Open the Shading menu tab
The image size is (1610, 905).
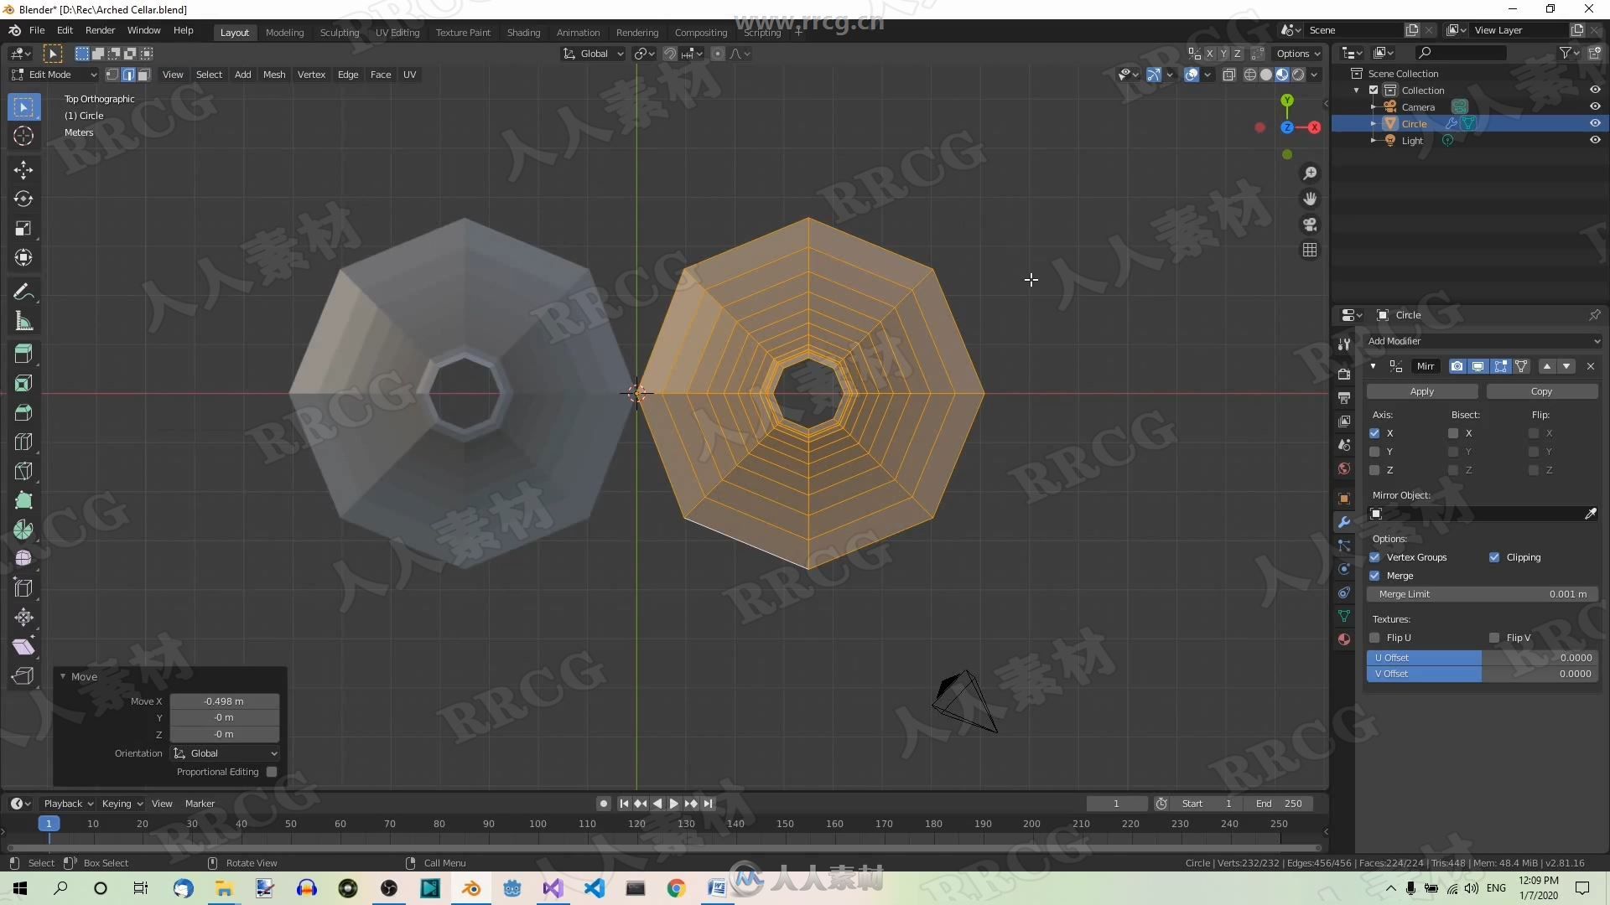point(522,31)
